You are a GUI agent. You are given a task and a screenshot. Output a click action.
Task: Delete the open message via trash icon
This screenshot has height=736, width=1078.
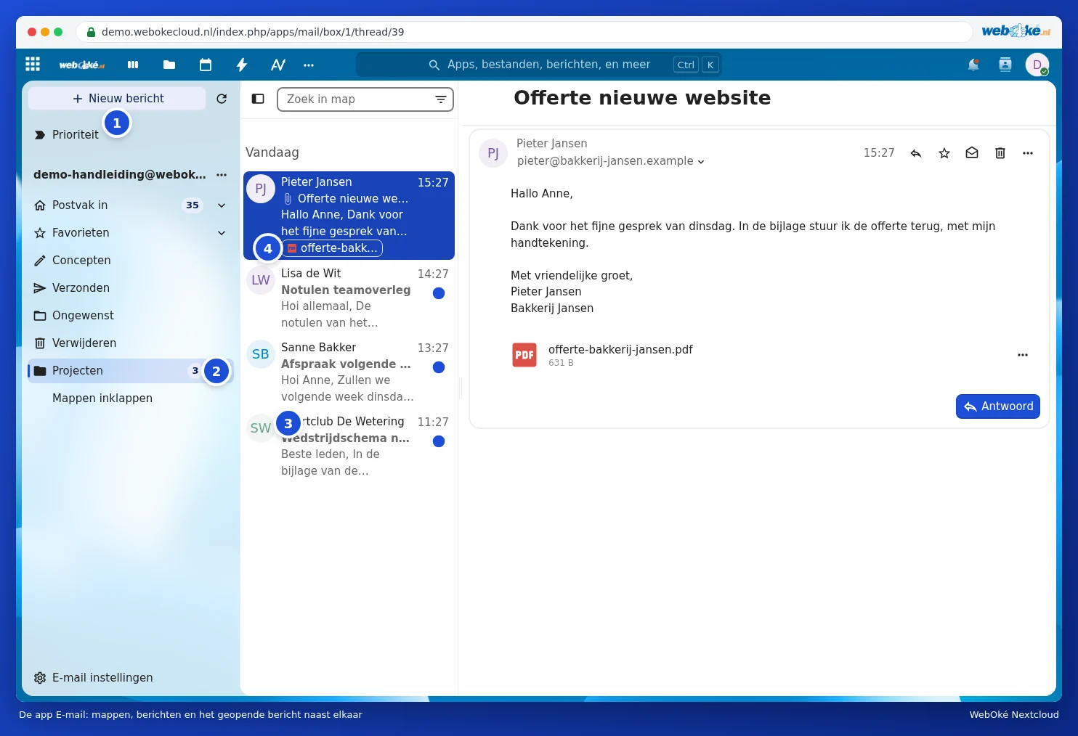1000,153
